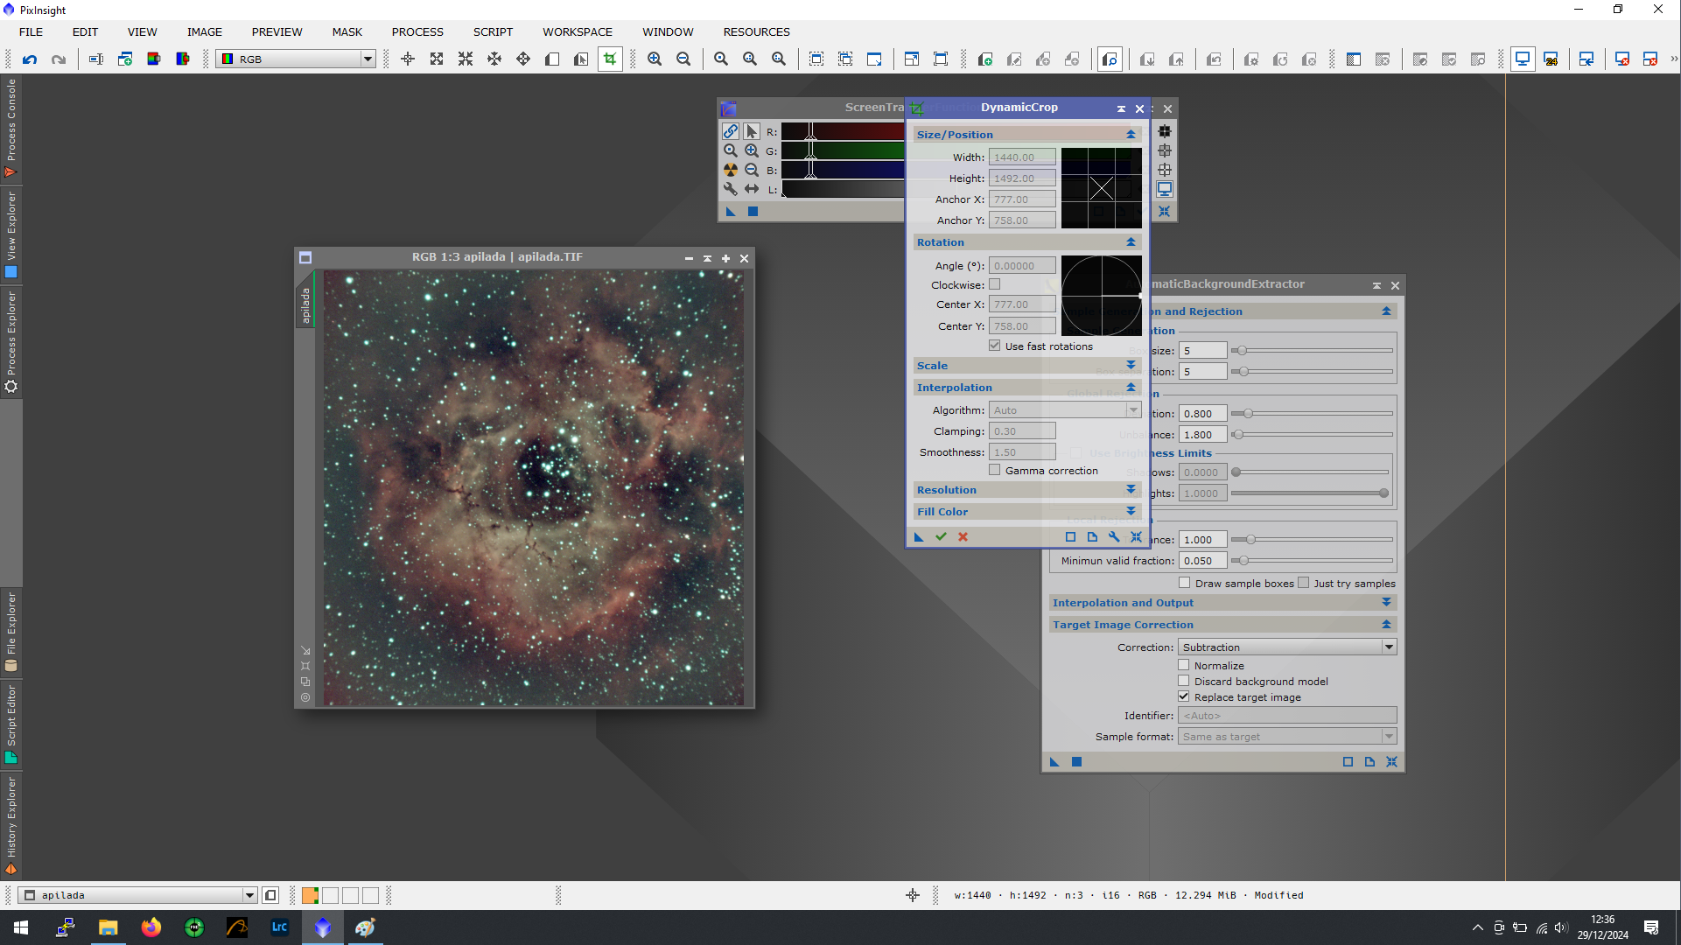Open the Process Console side panel
The image size is (1681, 945).
[11, 129]
